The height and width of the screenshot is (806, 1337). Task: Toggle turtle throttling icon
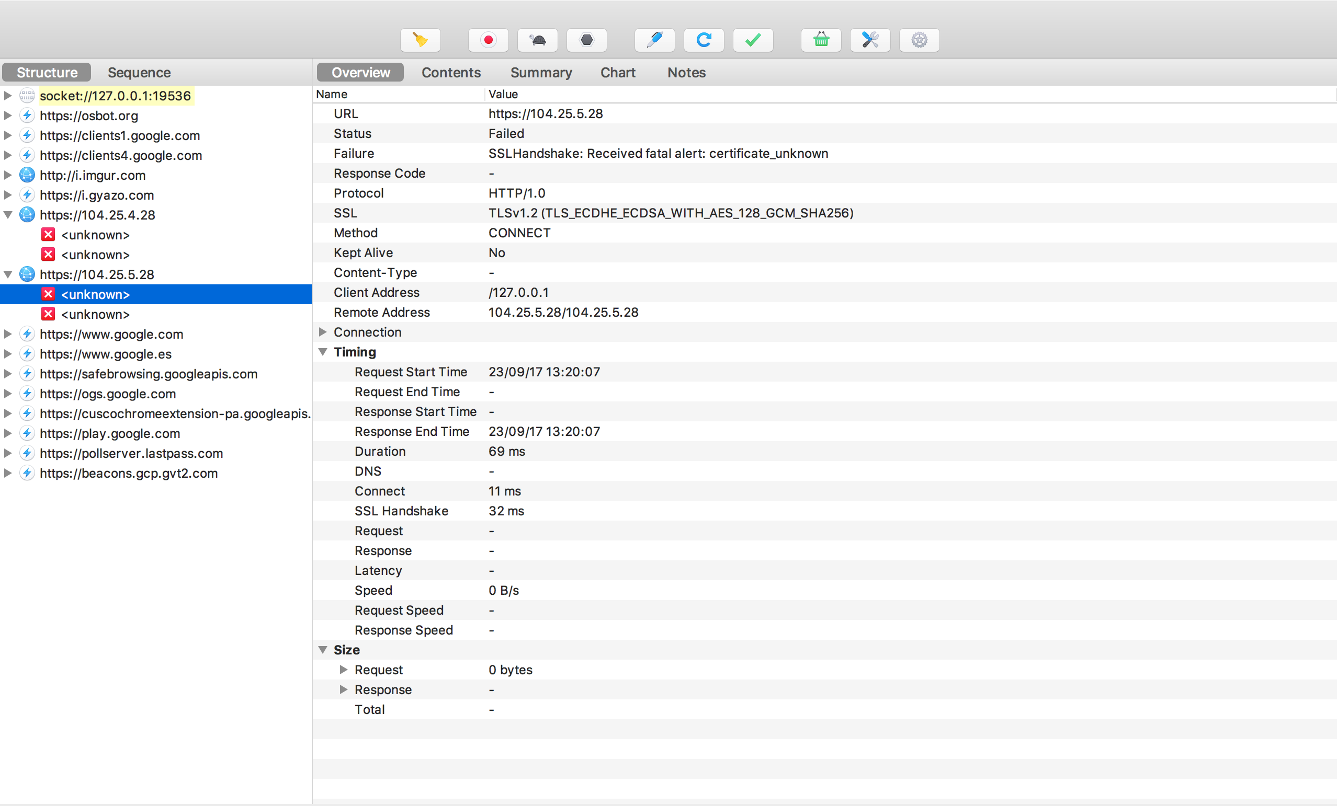(537, 40)
